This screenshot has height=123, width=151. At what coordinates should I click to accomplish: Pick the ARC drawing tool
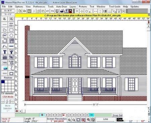(5, 36)
